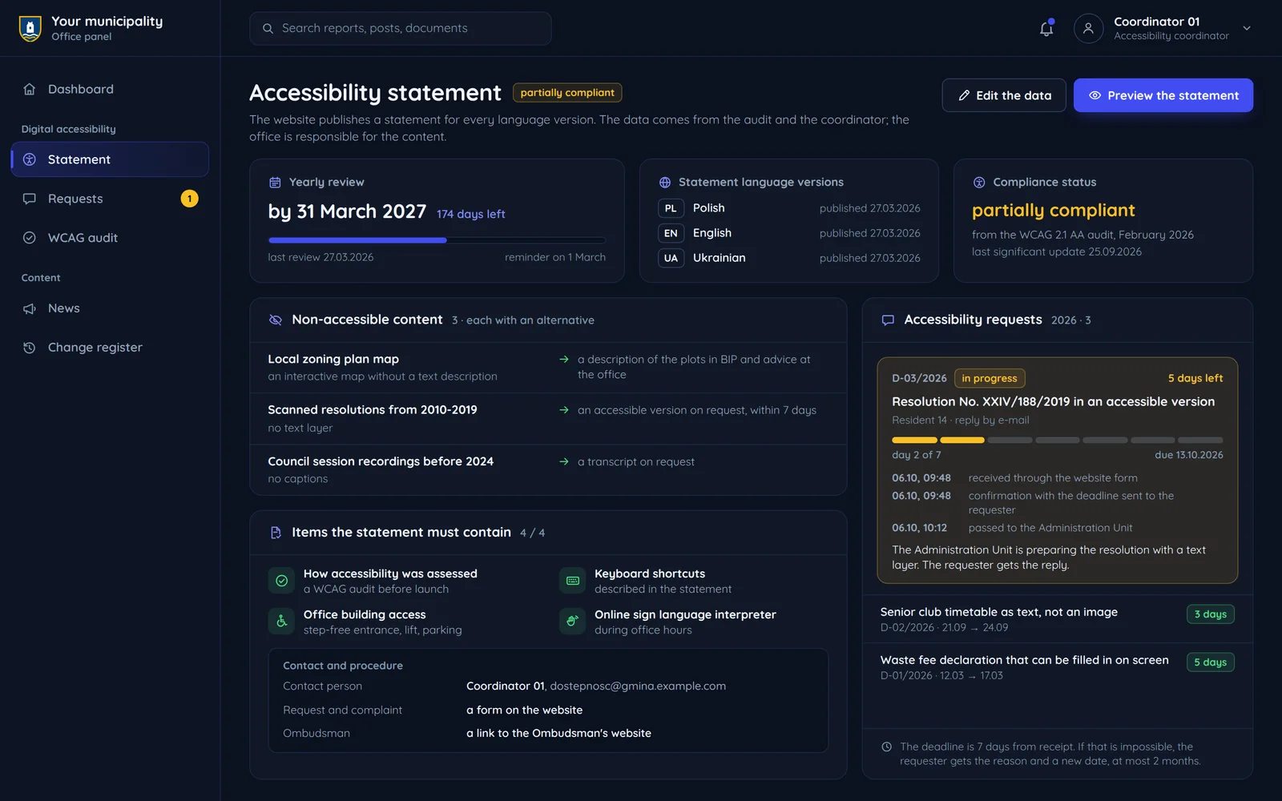Select the Ukrainian language version row
Viewport: 1282px width, 801px height.
pos(789,258)
